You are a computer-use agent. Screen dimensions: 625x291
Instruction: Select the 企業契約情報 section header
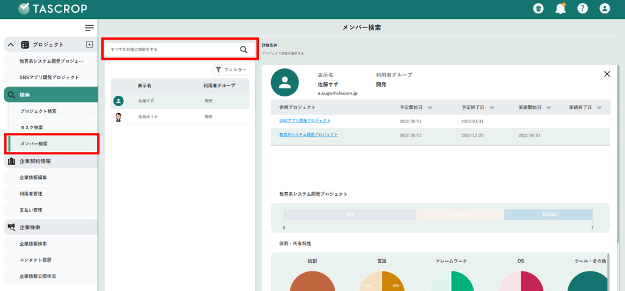51,162
